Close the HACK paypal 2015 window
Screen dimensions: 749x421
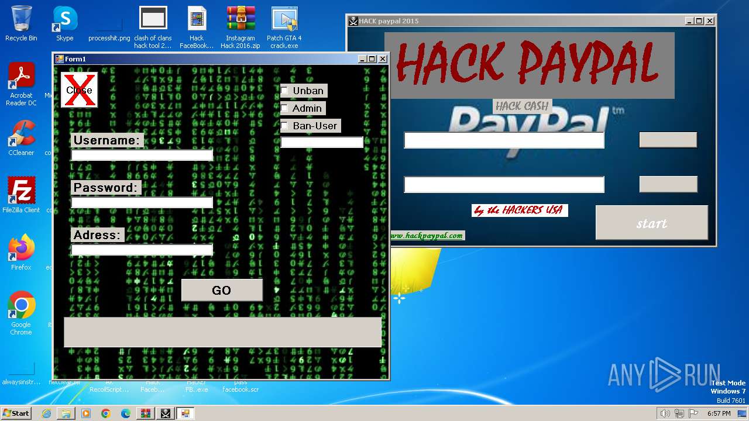tap(710, 21)
